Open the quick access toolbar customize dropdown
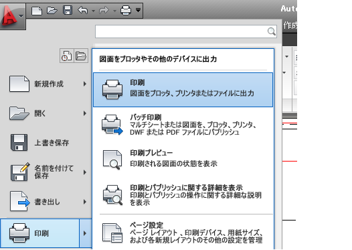 tap(138, 10)
